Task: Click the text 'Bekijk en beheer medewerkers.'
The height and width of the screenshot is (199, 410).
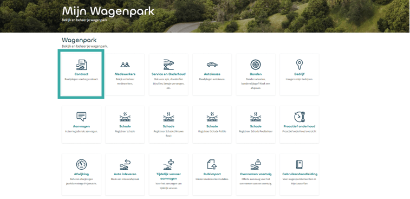Action: 125,81
